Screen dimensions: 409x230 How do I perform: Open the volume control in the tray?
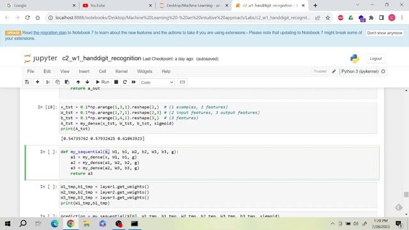coord(356,224)
